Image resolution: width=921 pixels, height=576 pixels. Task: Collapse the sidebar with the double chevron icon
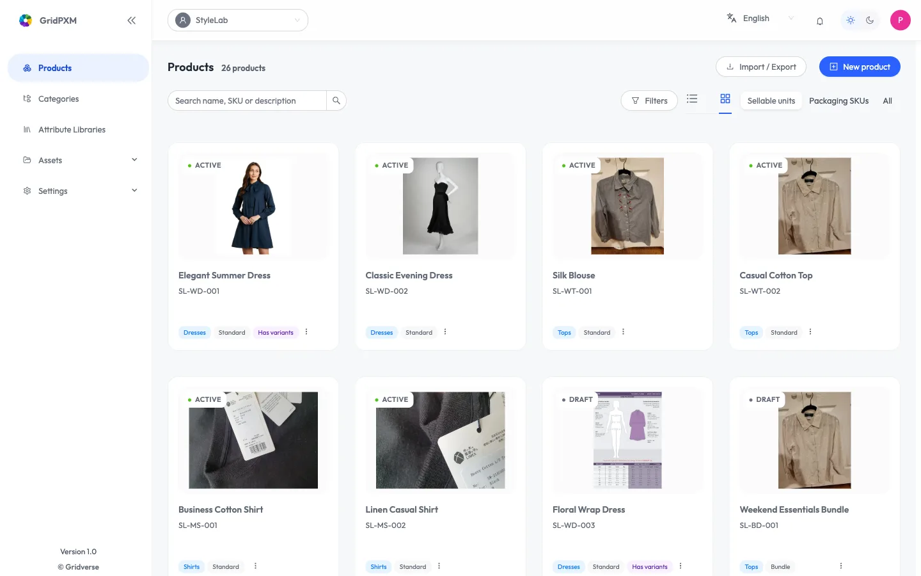(132, 20)
